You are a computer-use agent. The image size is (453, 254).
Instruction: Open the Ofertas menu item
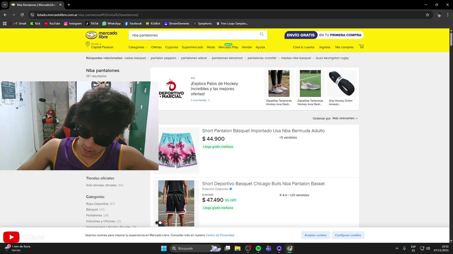click(156, 47)
